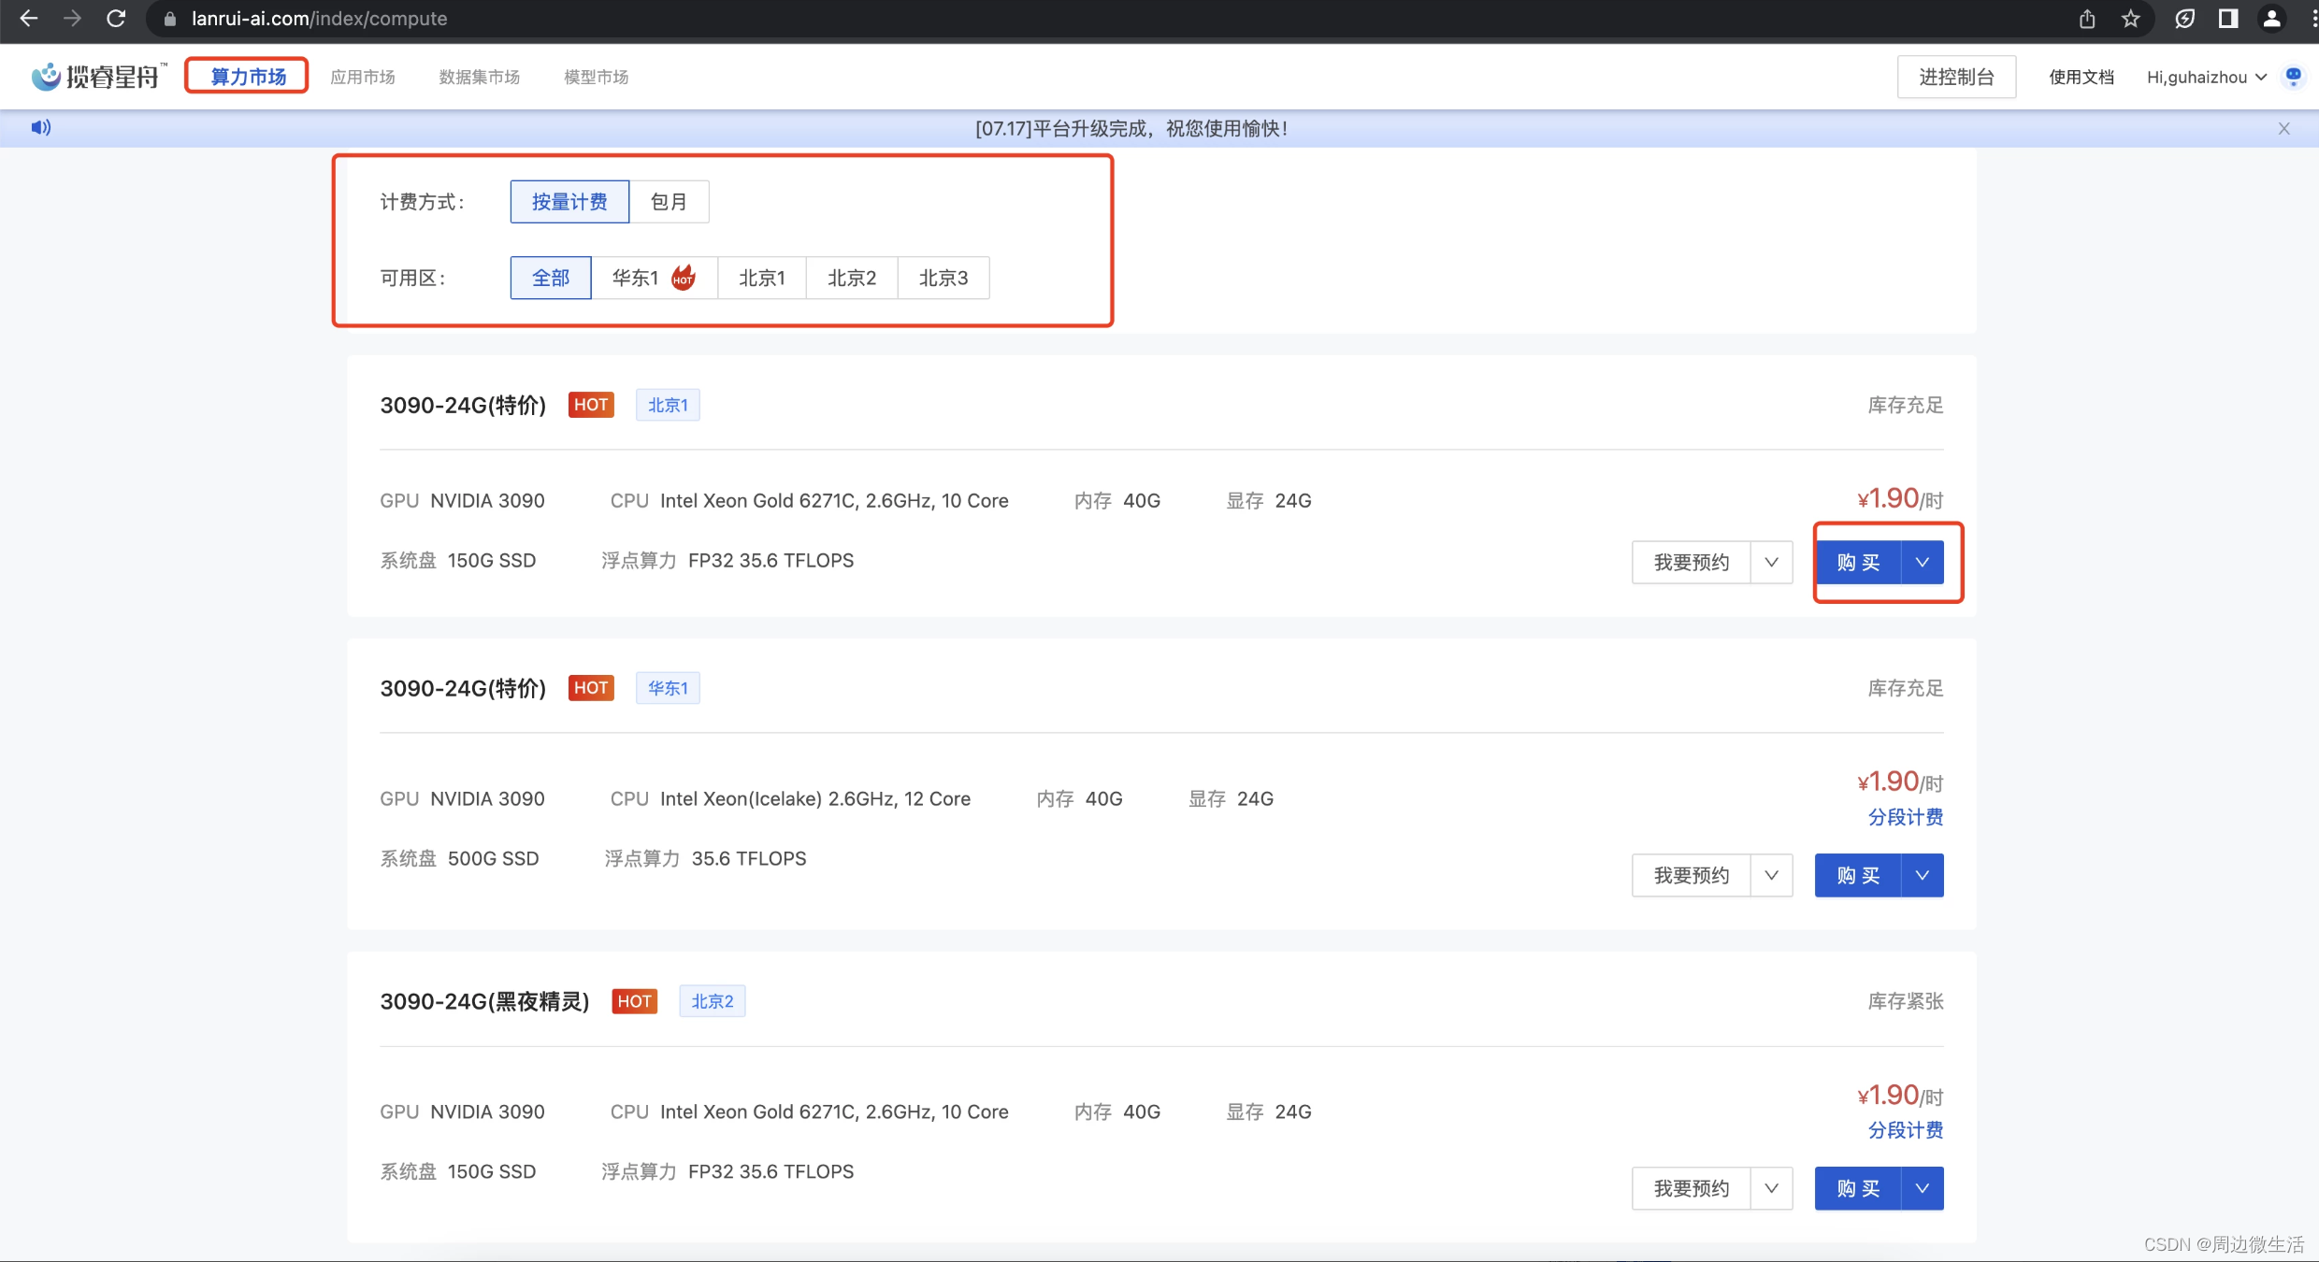Click the speaker announcement icon

click(x=40, y=127)
